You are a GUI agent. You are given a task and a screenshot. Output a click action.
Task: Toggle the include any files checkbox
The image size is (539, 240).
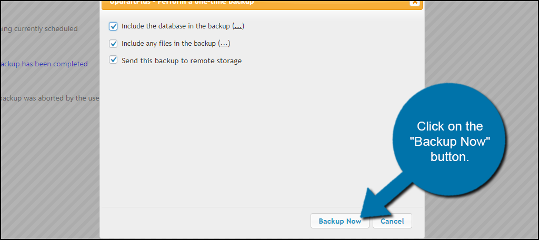pyautogui.click(x=113, y=44)
